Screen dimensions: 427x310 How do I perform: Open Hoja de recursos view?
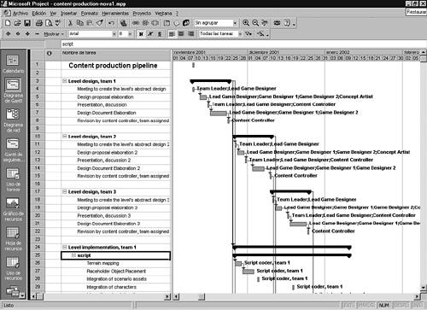coord(13,239)
